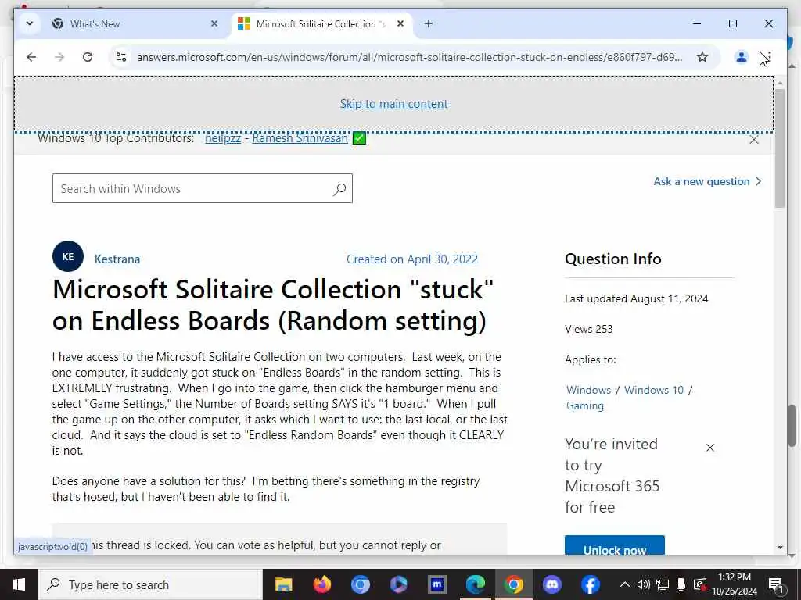Click the Question Info heading
Viewport: 801px width, 600px height.
(613, 259)
